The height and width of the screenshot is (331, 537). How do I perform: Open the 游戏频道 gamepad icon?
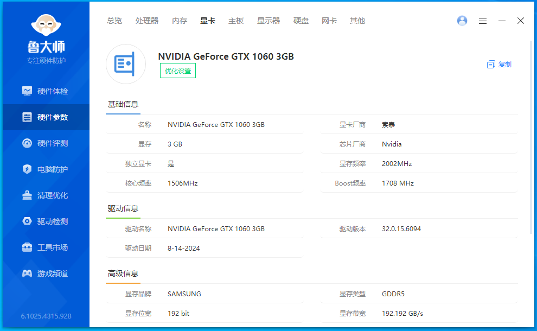(27, 273)
